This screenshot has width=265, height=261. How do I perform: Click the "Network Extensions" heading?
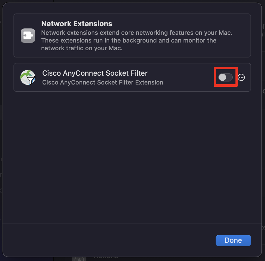(77, 24)
